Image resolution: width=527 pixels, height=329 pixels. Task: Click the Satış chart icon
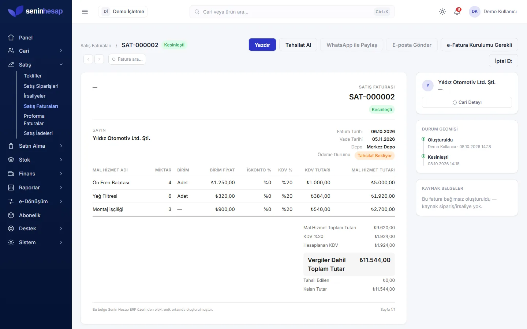pyautogui.click(x=11, y=65)
